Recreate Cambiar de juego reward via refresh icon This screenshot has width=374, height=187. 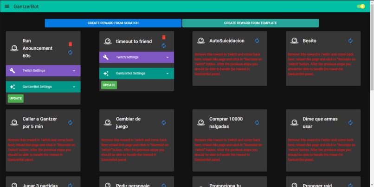pyautogui.click(x=164, y=123)
